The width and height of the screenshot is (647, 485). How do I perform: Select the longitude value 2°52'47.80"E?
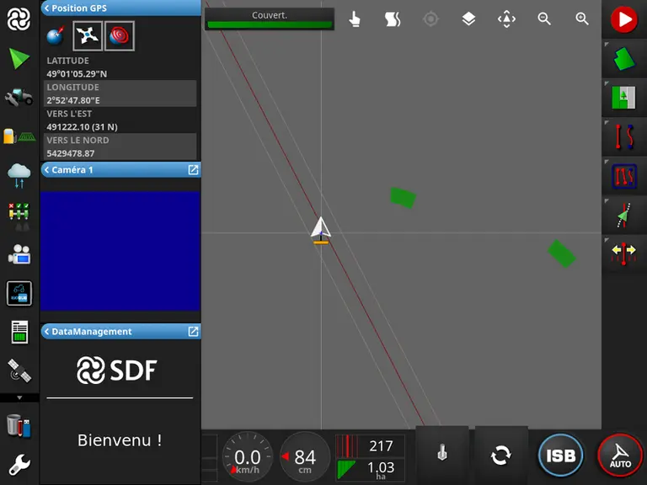point(73,100)
